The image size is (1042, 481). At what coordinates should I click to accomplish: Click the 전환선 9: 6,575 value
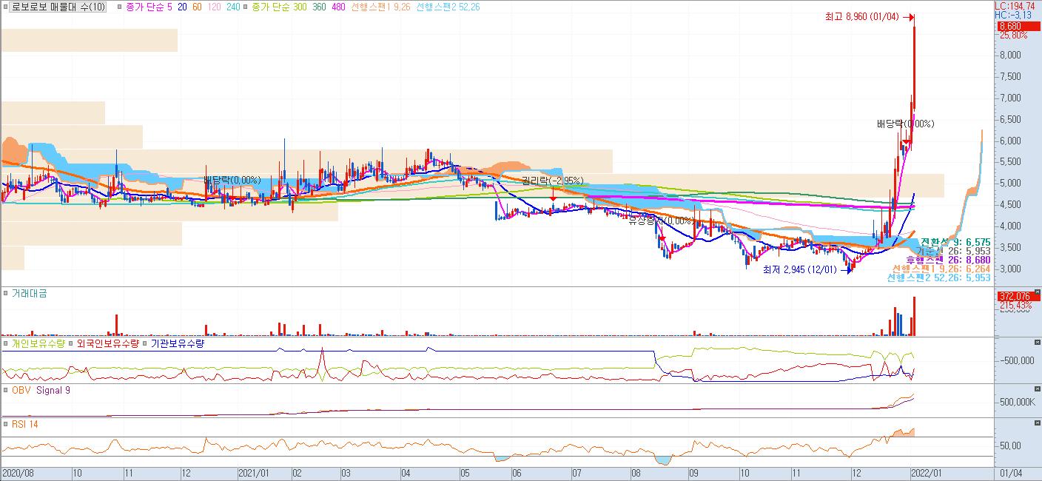pos(958,242)
